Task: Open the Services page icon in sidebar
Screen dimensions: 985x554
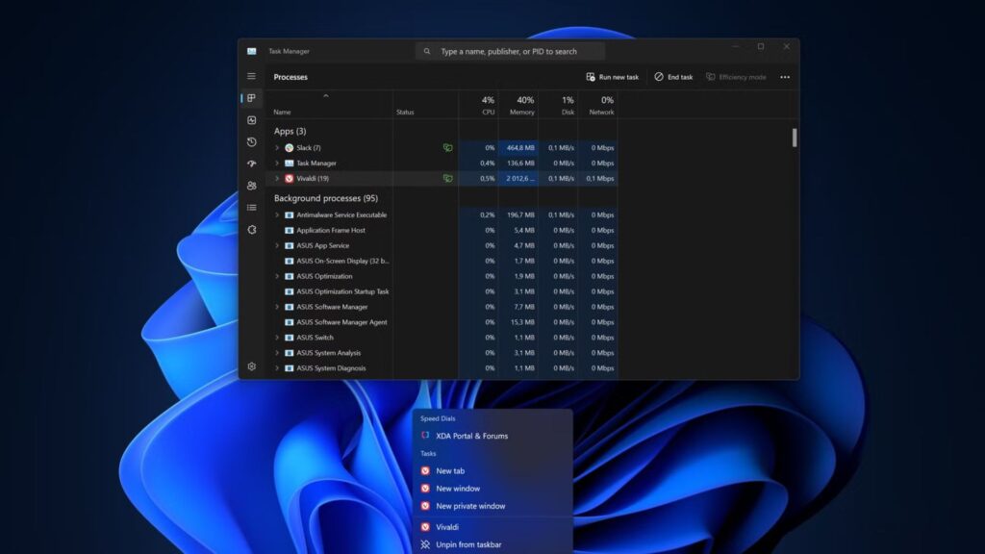Action: coord(251,230)
